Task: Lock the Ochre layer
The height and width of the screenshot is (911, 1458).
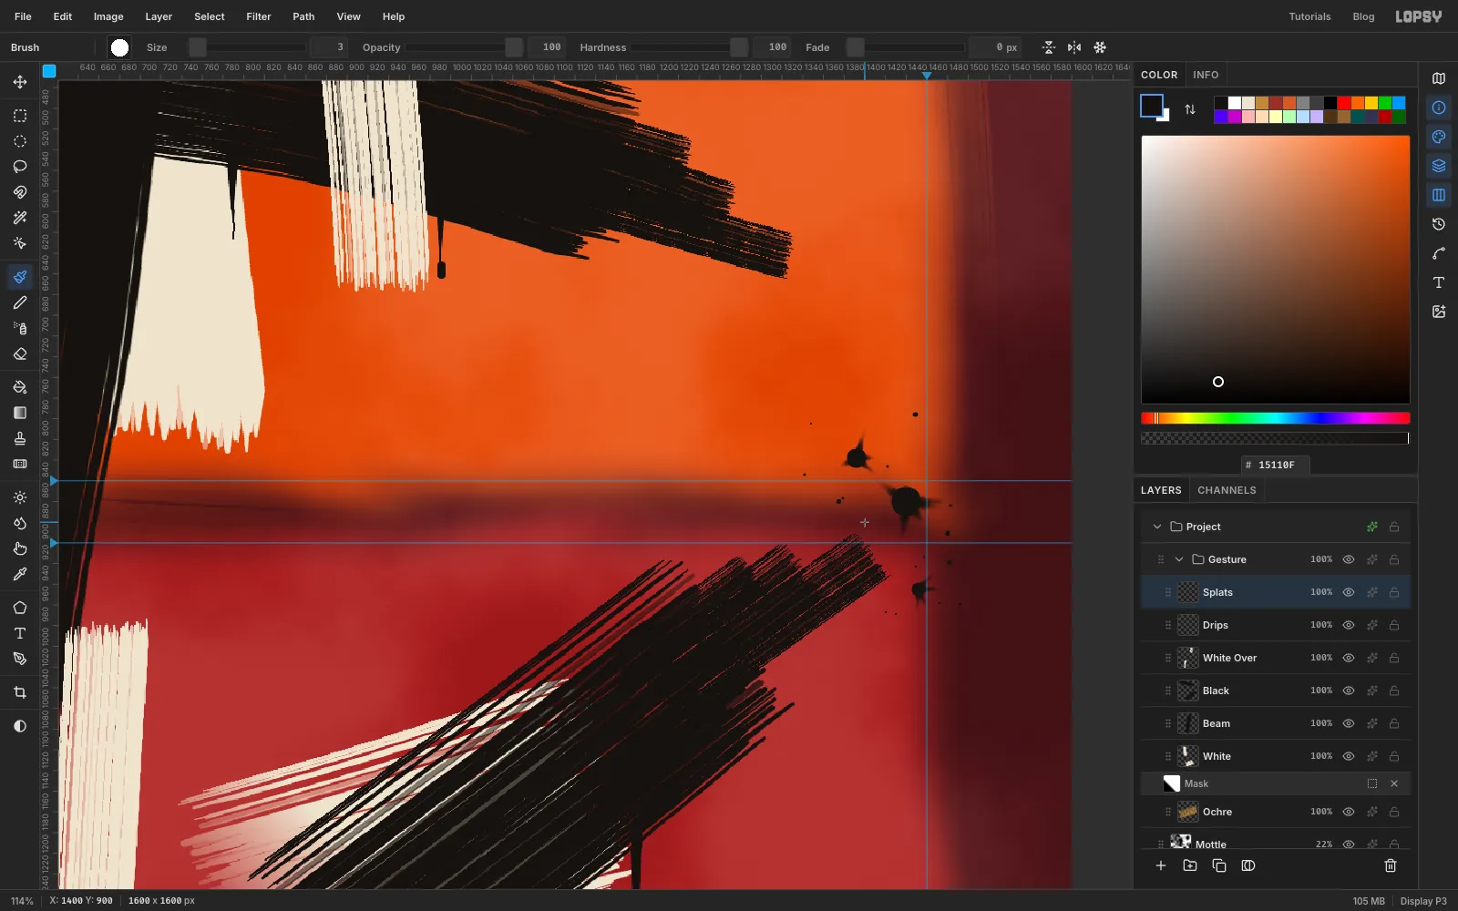Action: (x=1394, y=812)
